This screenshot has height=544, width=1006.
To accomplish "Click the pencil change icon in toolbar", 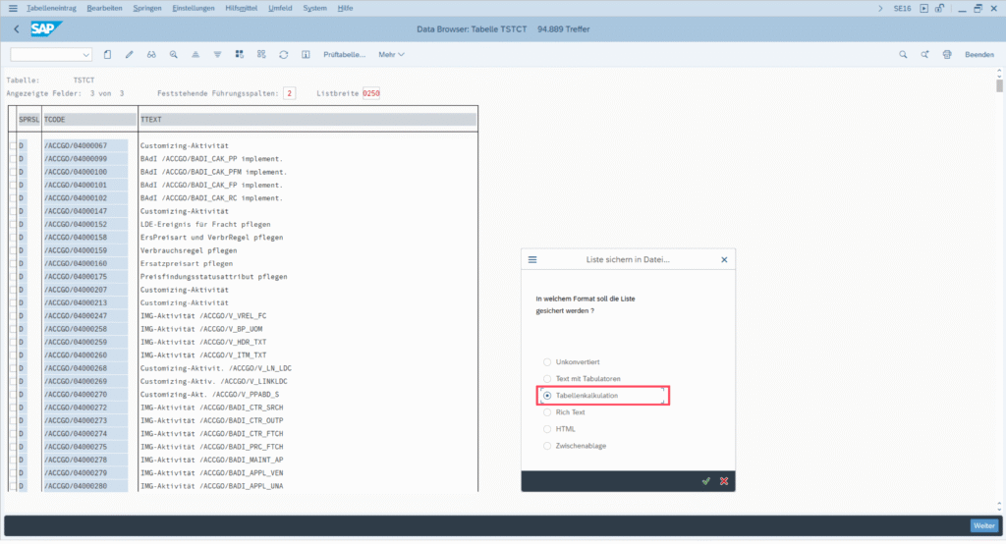I will [129, 55].
